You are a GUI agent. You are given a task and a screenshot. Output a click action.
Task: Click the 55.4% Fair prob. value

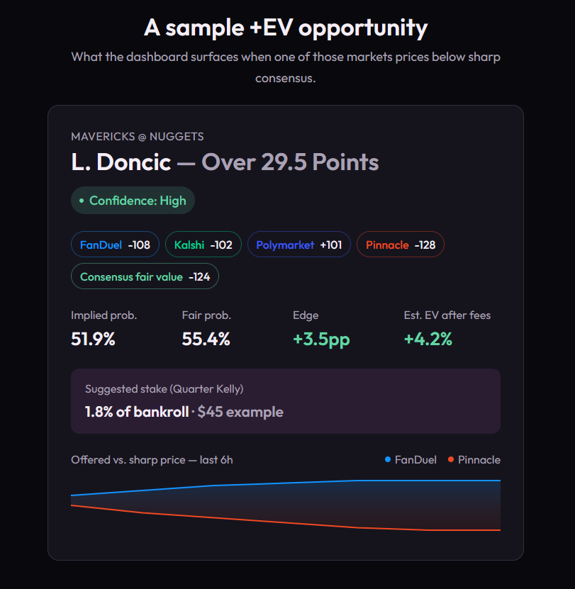pyautogui.click(x=206, y=339)
